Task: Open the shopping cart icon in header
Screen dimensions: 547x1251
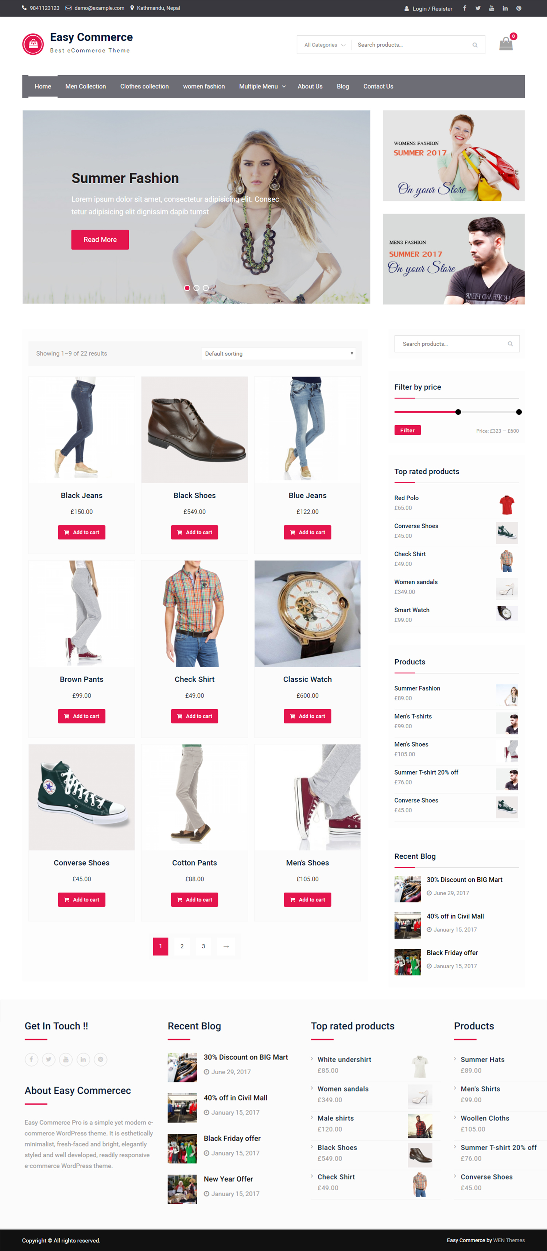Action: [506, 44]
